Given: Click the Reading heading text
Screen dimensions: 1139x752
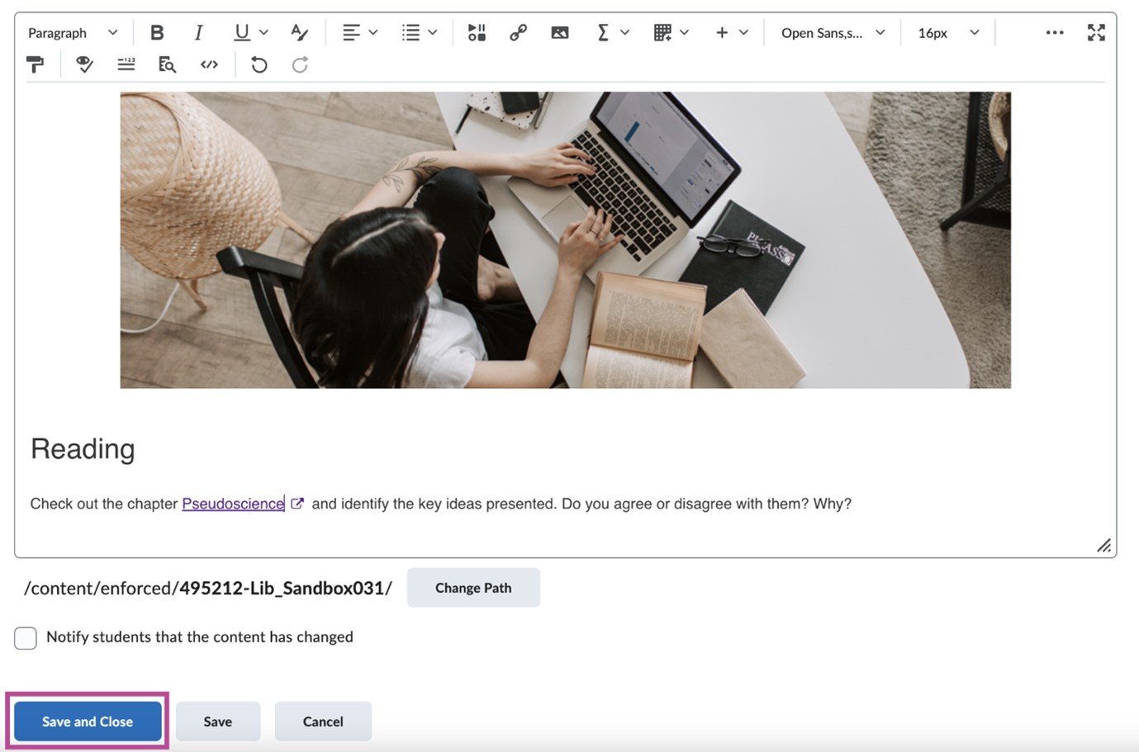Looking at the screenshot, I should coord(83,449).
